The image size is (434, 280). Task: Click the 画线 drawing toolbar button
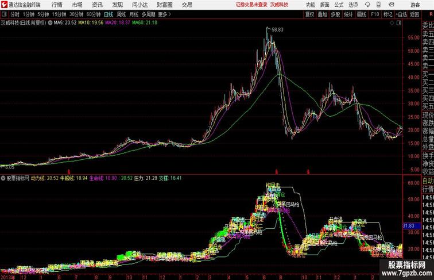[x=362, y=14]
